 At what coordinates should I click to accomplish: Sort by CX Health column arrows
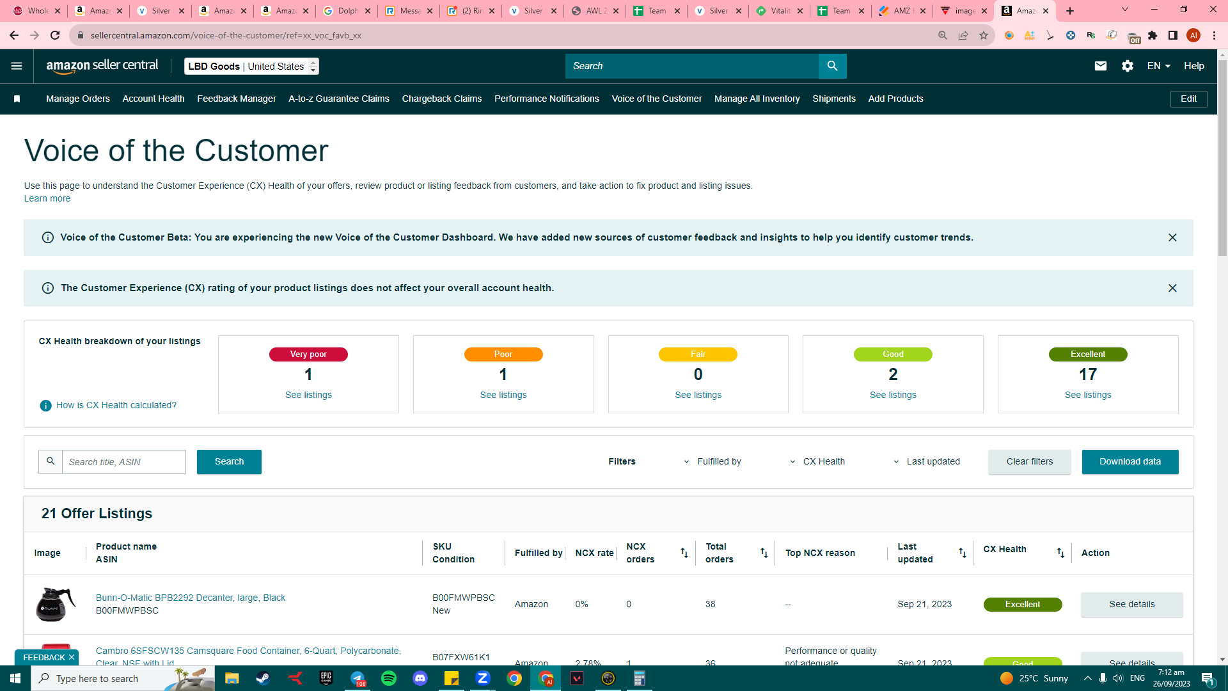[1060, 553]
